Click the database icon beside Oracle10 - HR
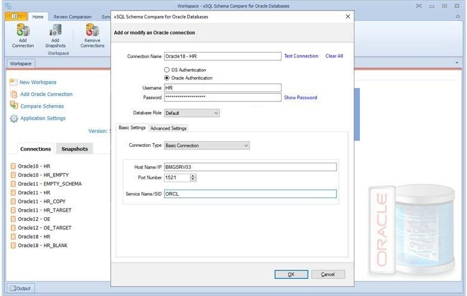The width and height of the screenshot is (467, 296). tap(13, 166)
